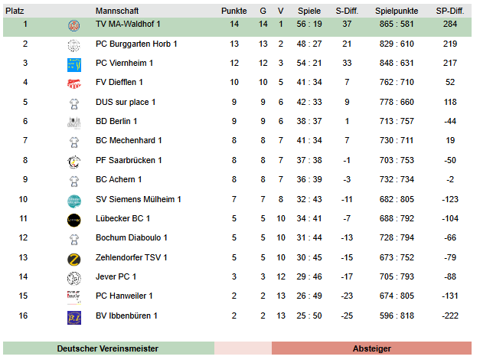The height and width of the screenshot is (363, 480).
Task: Click the SV Siemens Mülheim 1 logo
Action: (x=73, y=200)
